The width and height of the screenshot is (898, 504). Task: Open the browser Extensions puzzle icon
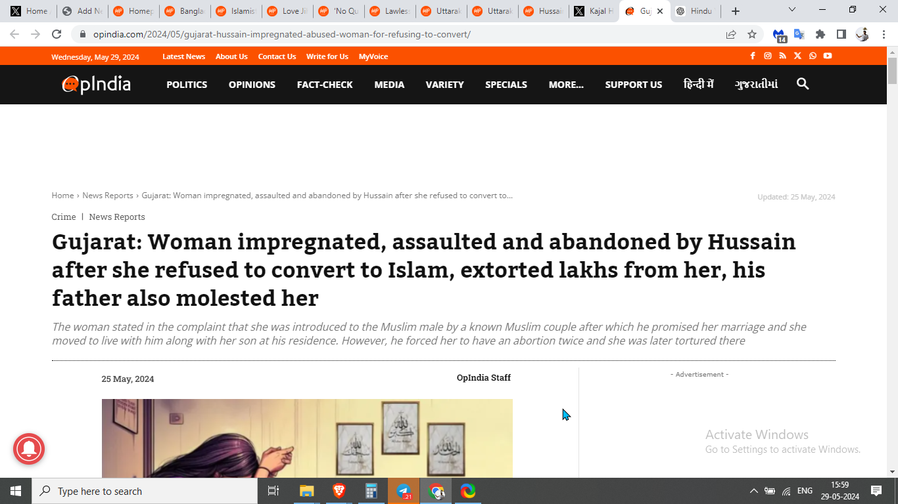[820, 34]
